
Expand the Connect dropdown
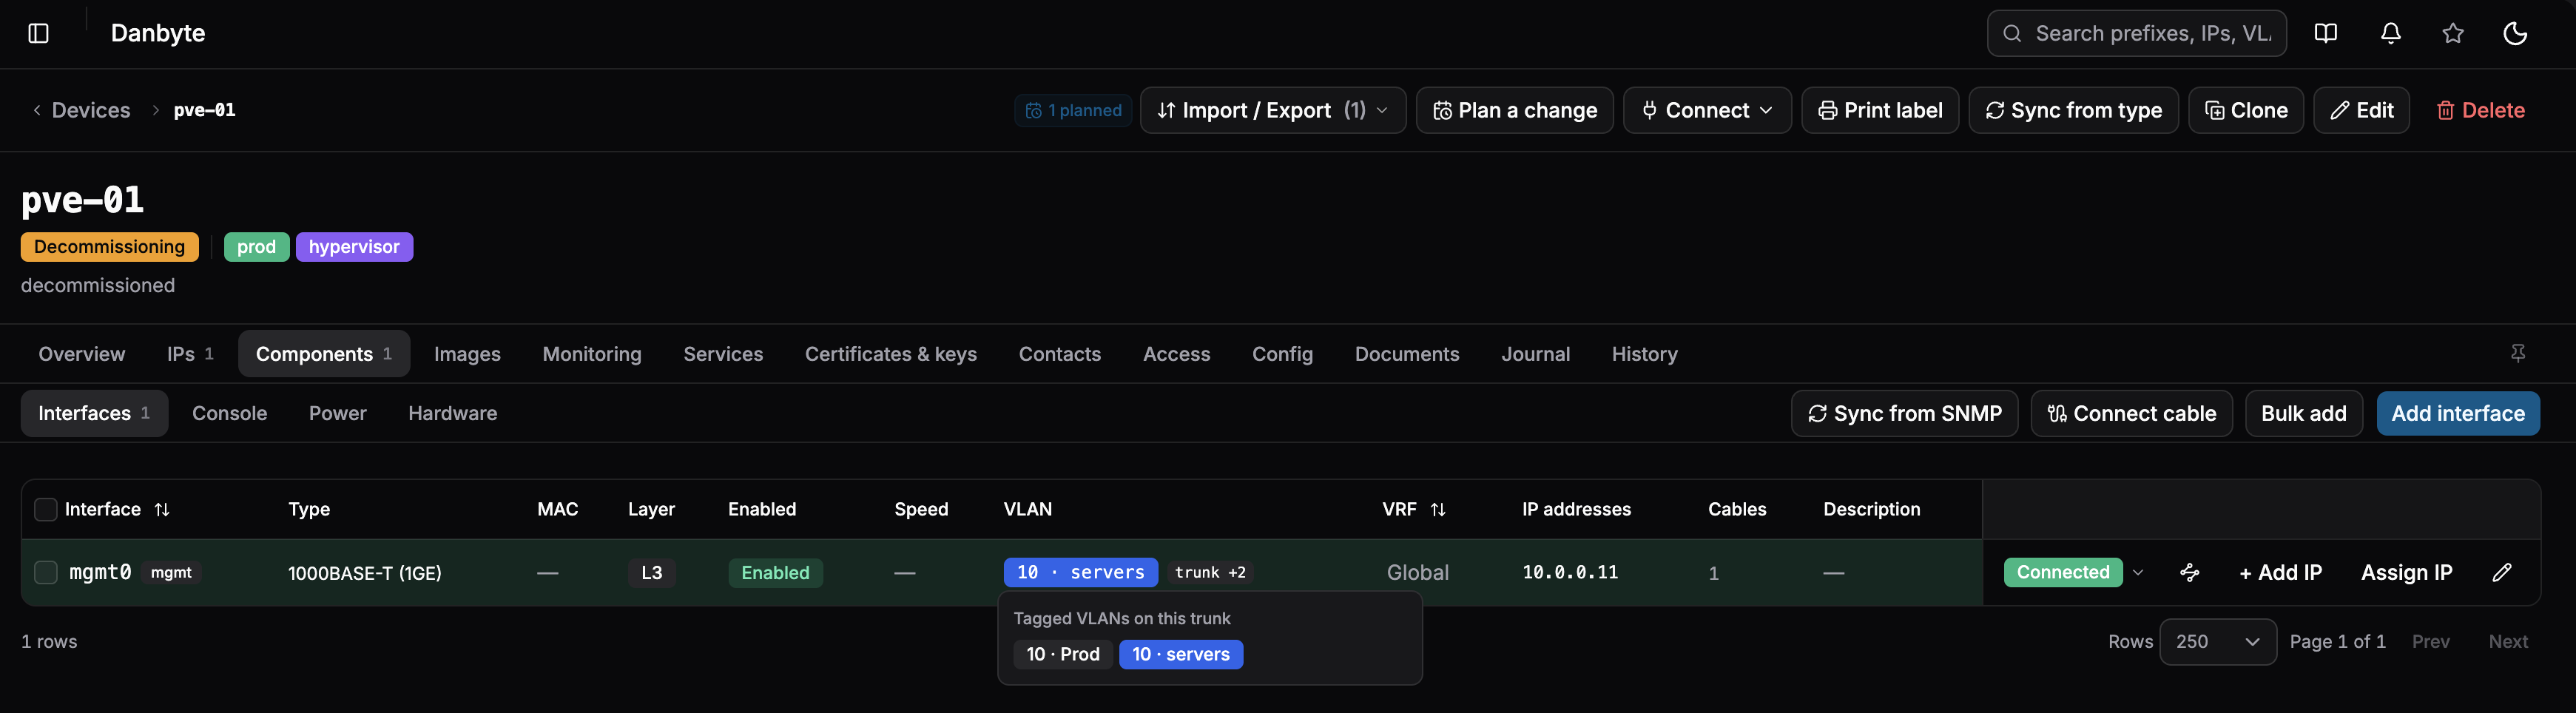point(1707,110)
